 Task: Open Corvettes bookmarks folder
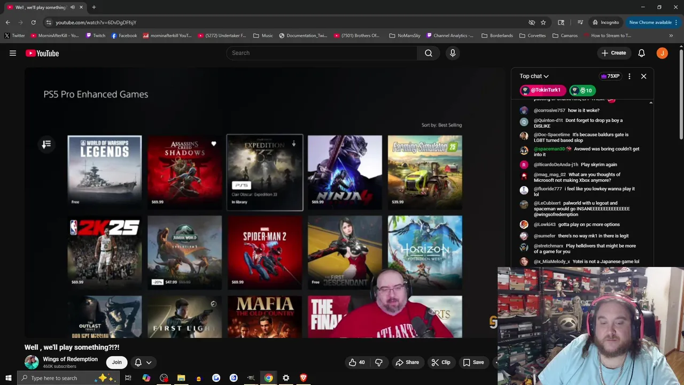click(532, 36)
